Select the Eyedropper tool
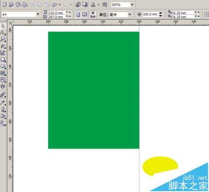The width and height of the screenshot is (209, 192). pyautogui.click(x=3, y=103)
